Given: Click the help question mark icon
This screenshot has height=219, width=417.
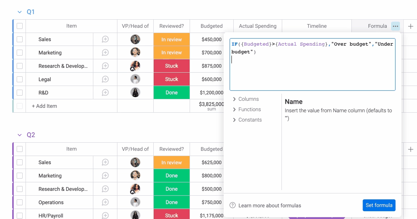Looking at the screenshot, I should click(233, 205).
